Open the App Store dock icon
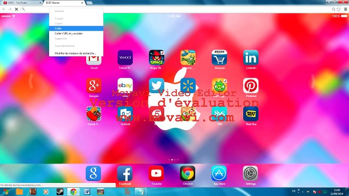349x196 pixels. coord(219,173)
